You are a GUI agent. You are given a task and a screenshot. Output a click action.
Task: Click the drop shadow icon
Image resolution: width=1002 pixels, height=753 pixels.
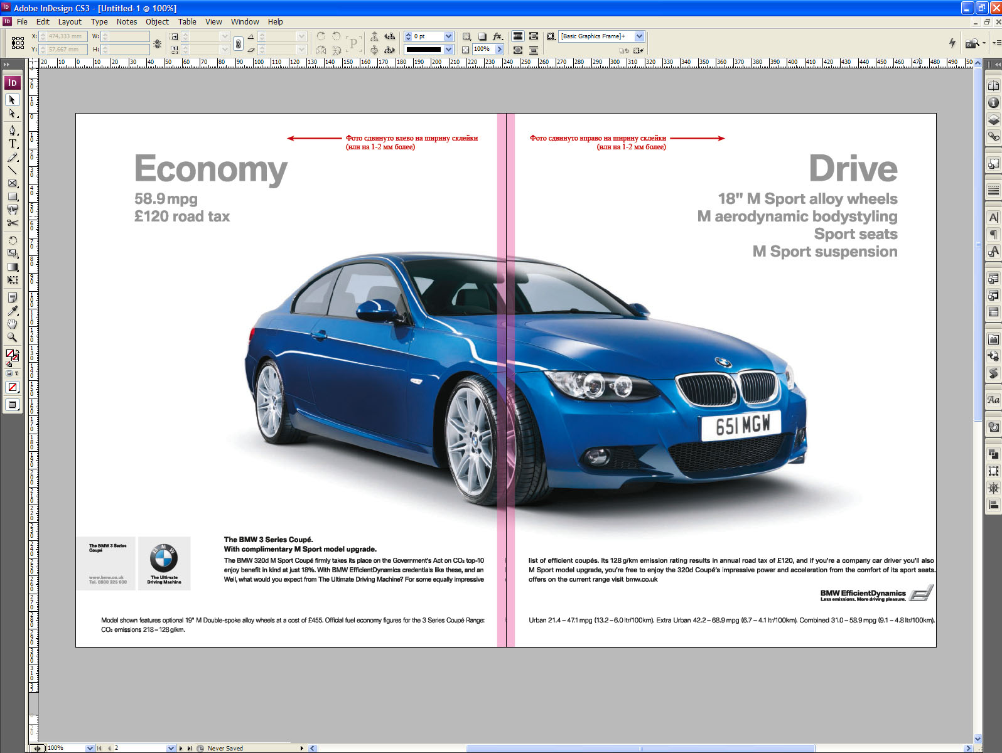[482, 36]
